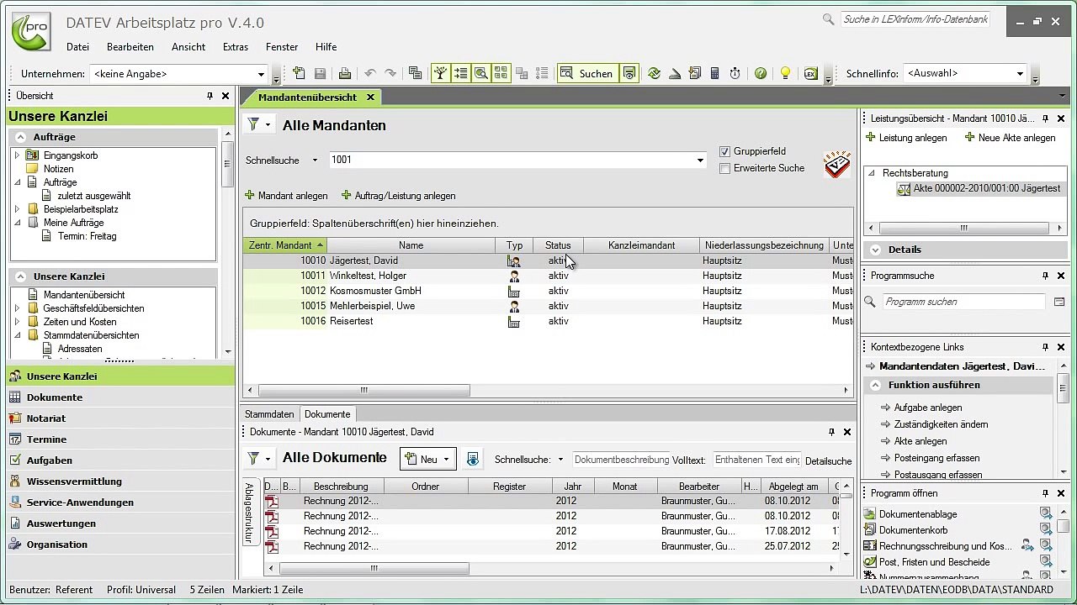Open the Schnellinfo Auswahl dropdown
The width and height of the screenshot is (1077, 605).
click(1020, 74)
